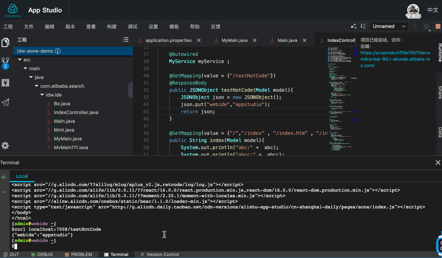
Task: Switch to IndexController editor tab
Action: point(341,40)
